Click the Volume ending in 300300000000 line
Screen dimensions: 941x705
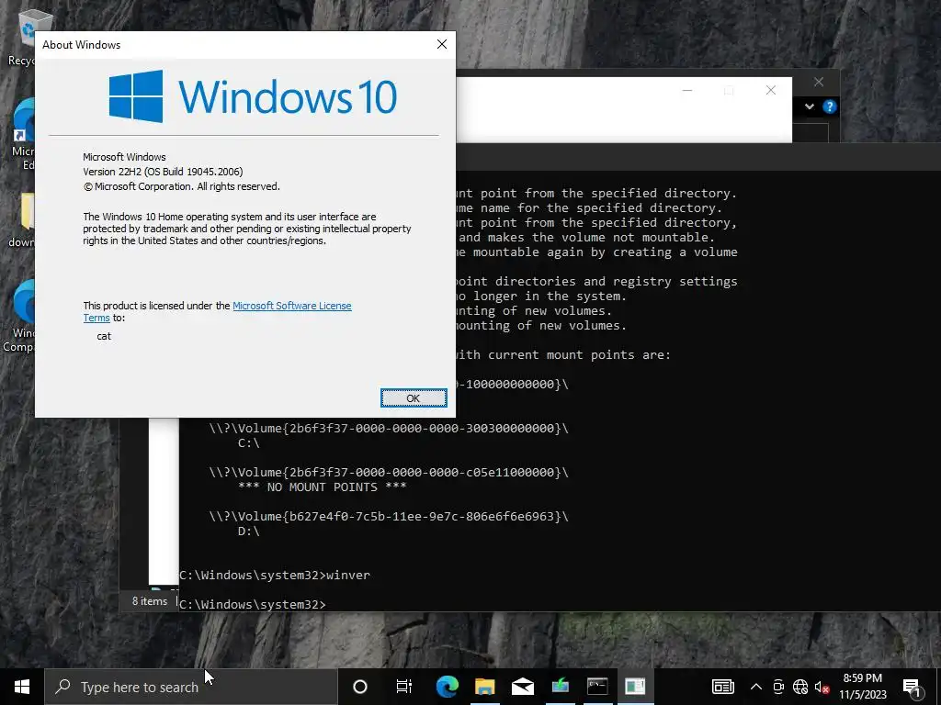coord(389,428)
